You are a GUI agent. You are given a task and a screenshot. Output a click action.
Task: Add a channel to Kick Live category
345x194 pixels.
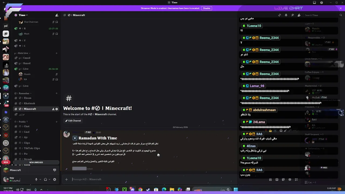pos(57,53)
